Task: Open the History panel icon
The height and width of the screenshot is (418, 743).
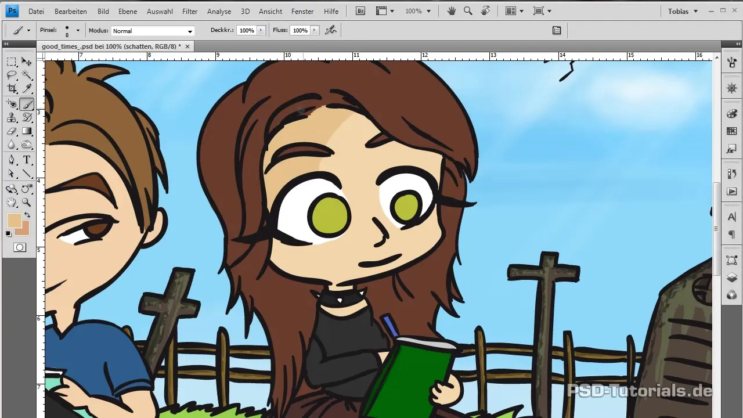Action: coord(731,174)
